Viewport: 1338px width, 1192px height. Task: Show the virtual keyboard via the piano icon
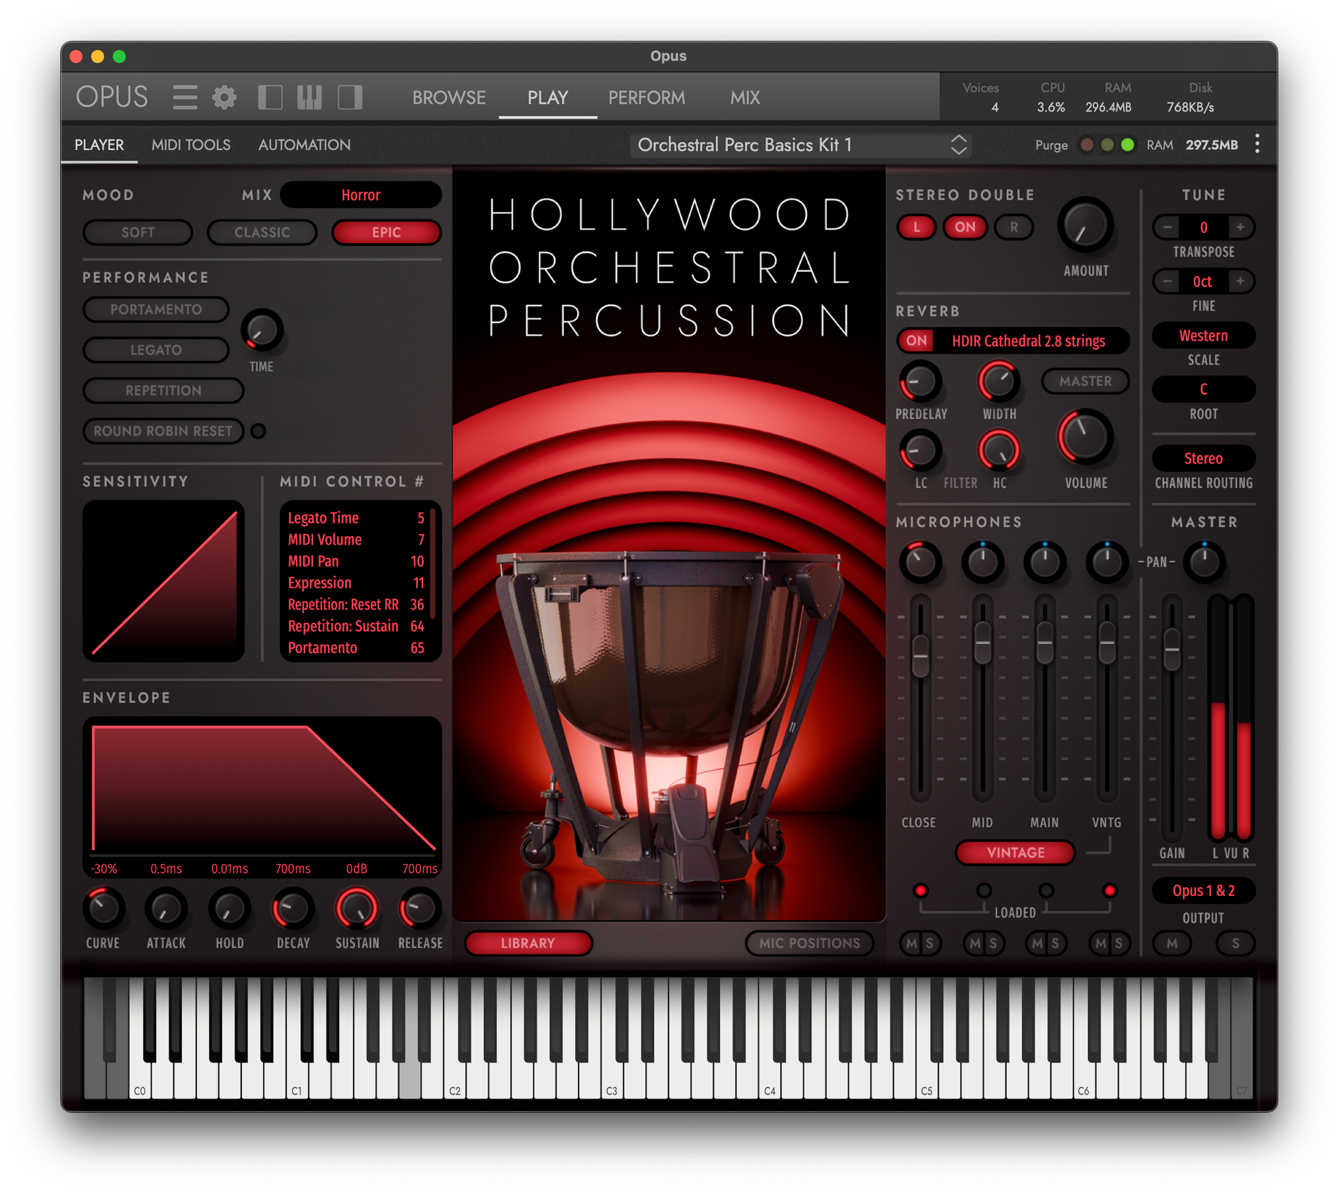click(x=311, y=97)
